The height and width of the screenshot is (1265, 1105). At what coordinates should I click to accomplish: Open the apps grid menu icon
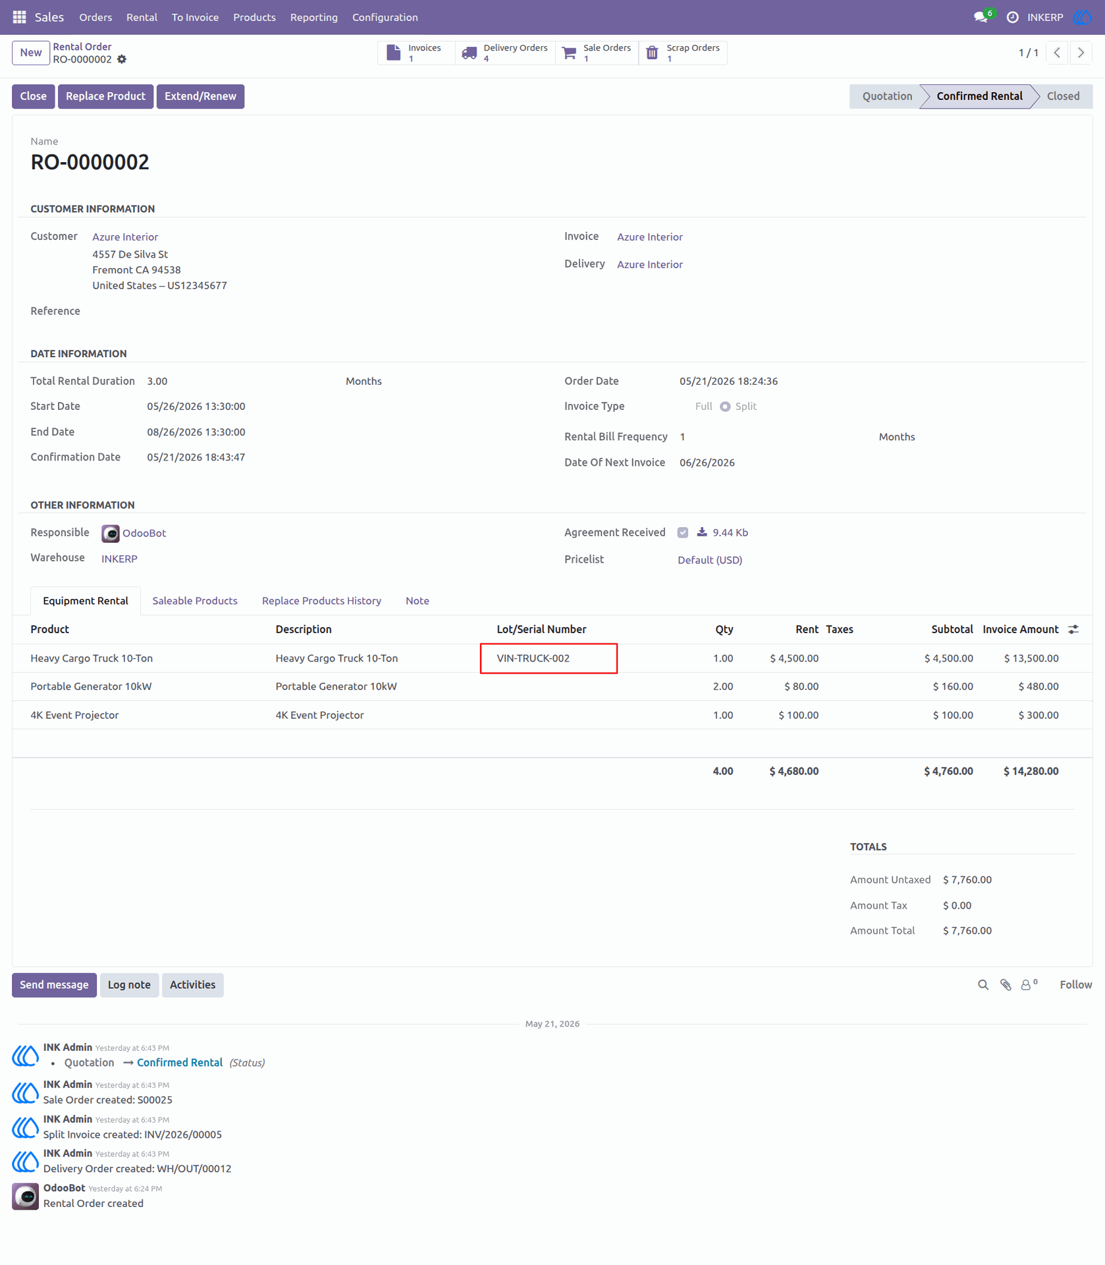(19, 17)
